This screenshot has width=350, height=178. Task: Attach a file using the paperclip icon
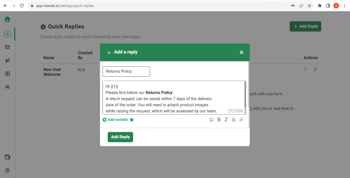(241, 120)
